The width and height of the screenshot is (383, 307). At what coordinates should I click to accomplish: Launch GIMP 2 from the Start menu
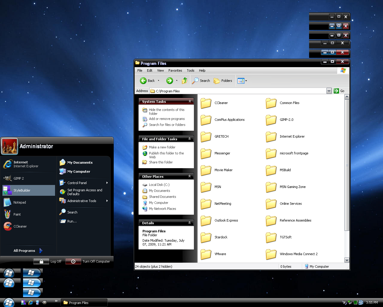(29, 178)
